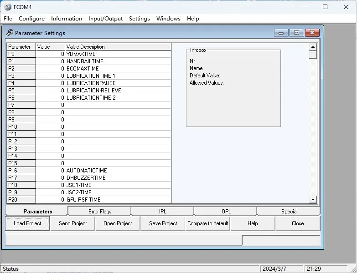Click the FCOM4 application icon in title bar
Viewport: 357px width, 273px height.
pos(7,7)
